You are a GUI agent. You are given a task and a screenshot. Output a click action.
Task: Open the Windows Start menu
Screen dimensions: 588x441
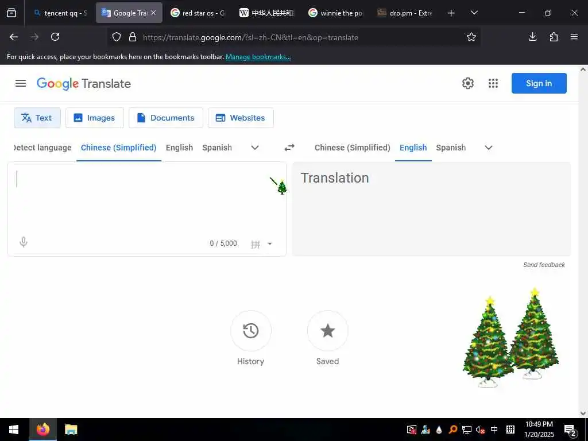coord(14,430)
